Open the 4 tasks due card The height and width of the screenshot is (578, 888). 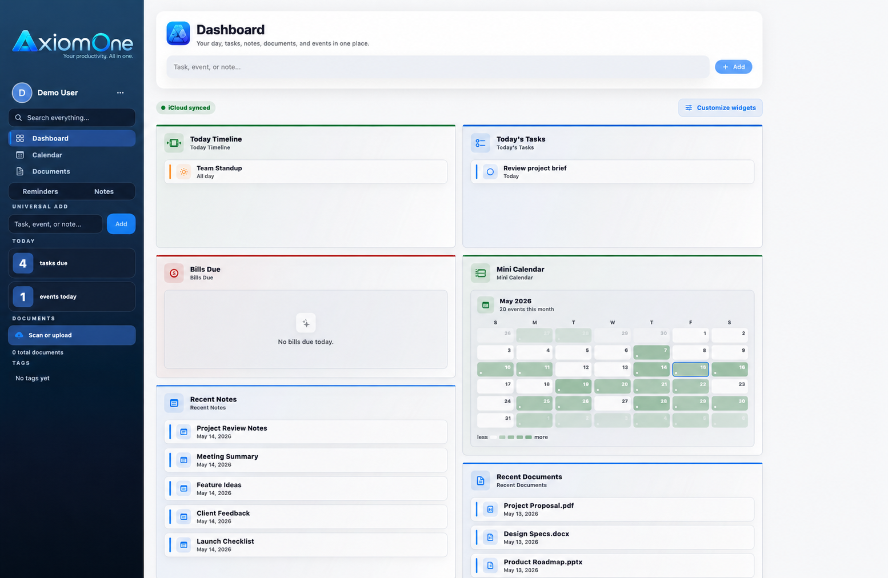click(72, 263)
